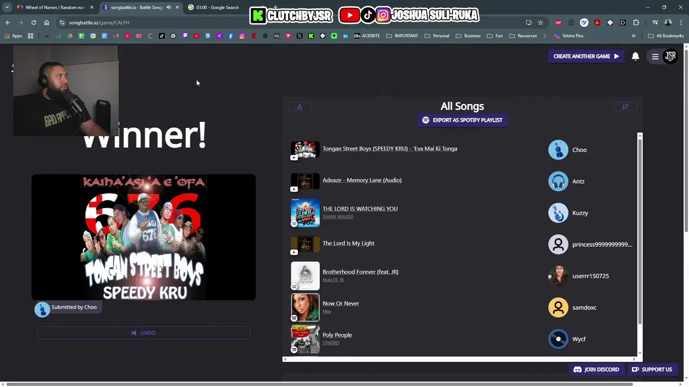The image size is (689, 387).
Task: Click the browser back arrow
Action: [8, 23]
